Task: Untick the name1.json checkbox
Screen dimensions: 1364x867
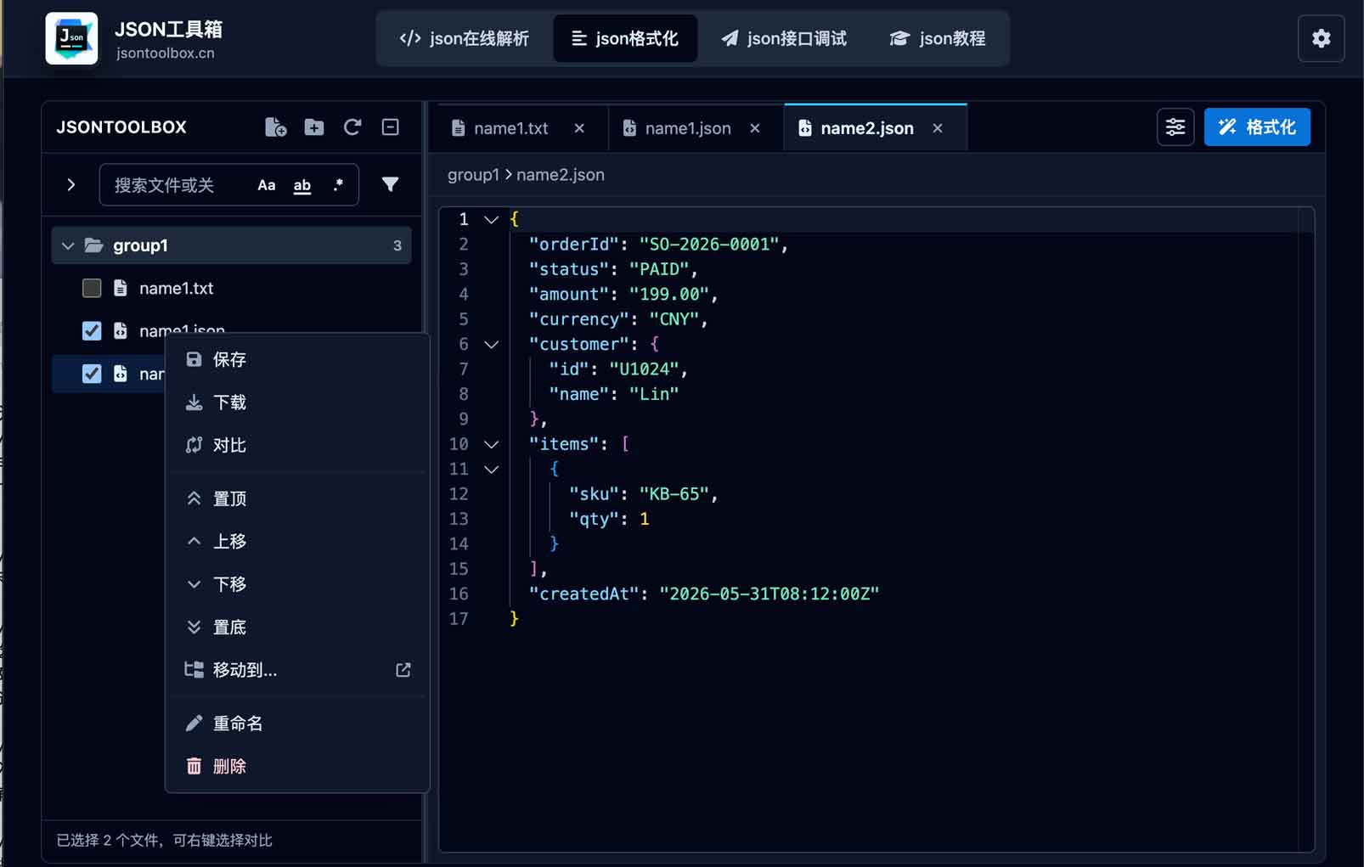Action: pos(92,331)
